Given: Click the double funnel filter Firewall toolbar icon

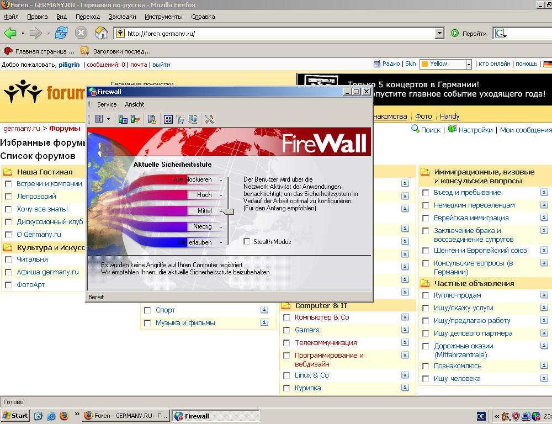Looking at the screenshot, I should pyautogui.click(x=181, y=119).
